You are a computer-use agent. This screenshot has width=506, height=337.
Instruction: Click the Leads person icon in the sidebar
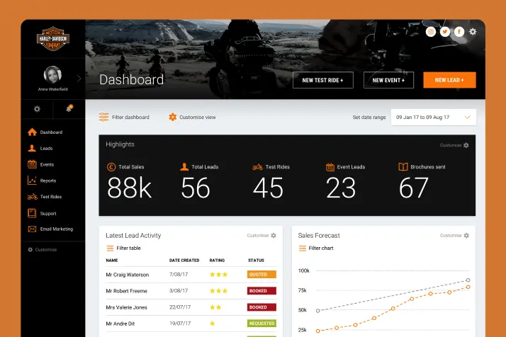[32, 148]
